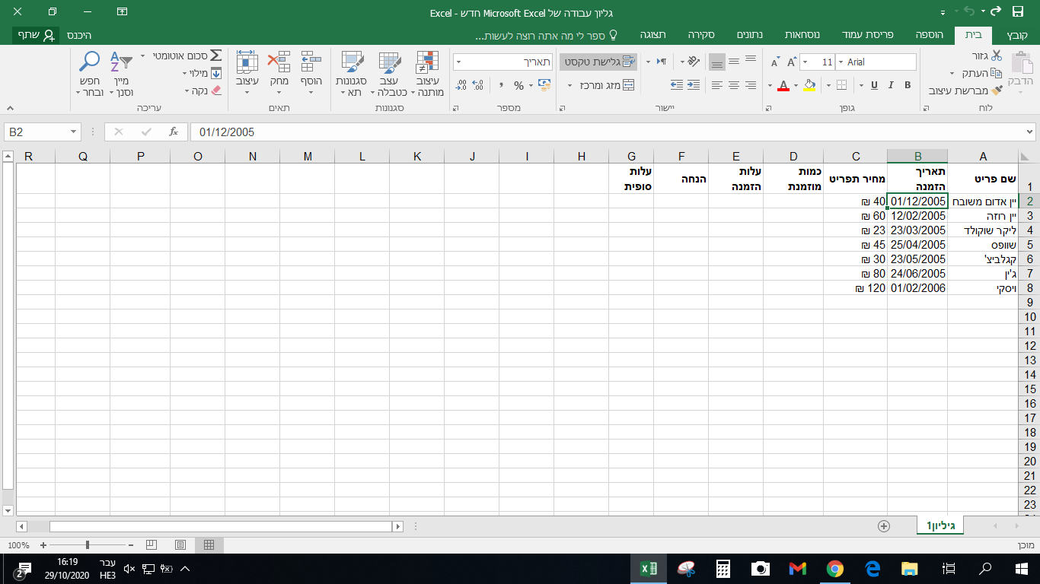Click the percent style icon
1040x584 pixels.
point(518,86)
